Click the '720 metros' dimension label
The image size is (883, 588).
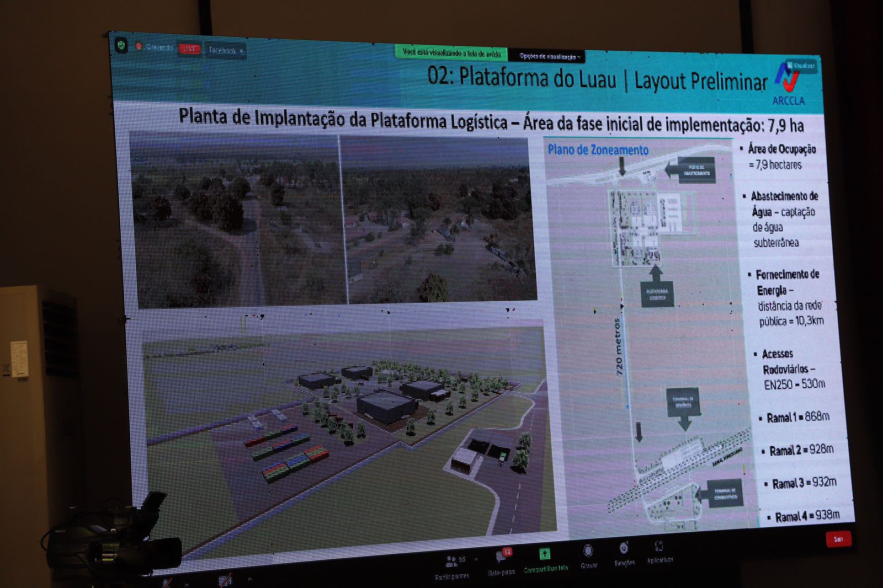tap(618, 346)
